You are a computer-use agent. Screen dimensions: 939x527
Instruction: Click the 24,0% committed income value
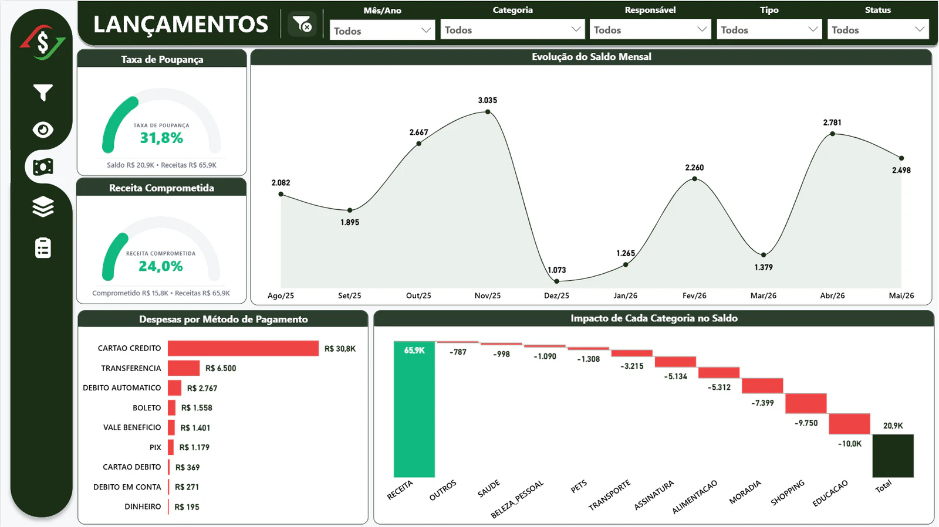point(161,266)
